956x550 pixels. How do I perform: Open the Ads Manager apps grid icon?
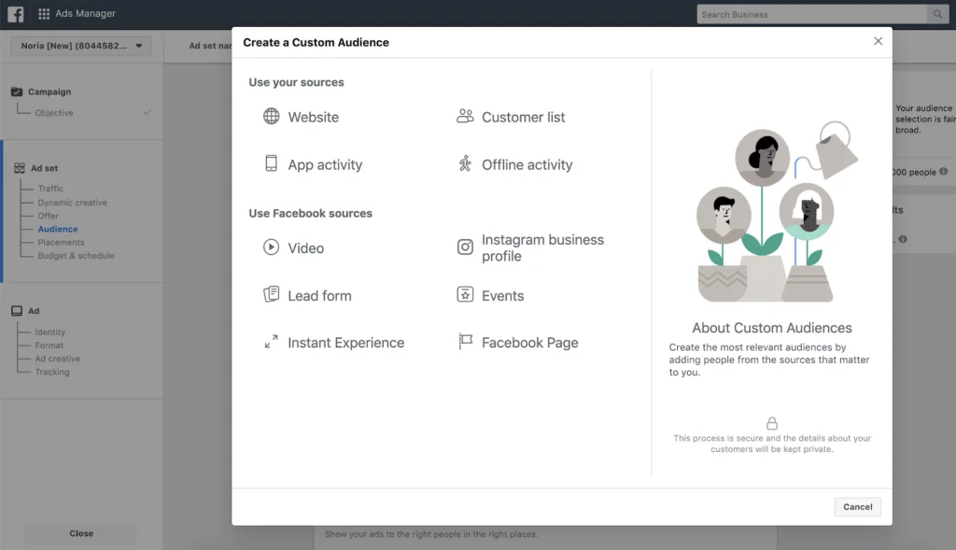[x=44, y=13]
